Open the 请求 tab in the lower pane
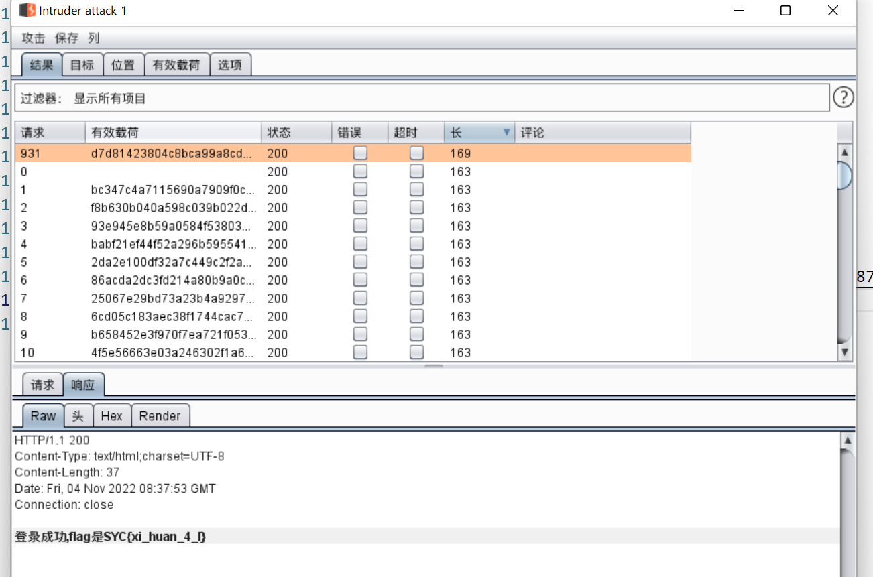Viewport: 873px width, 577px height. click(x=43, y=385)
